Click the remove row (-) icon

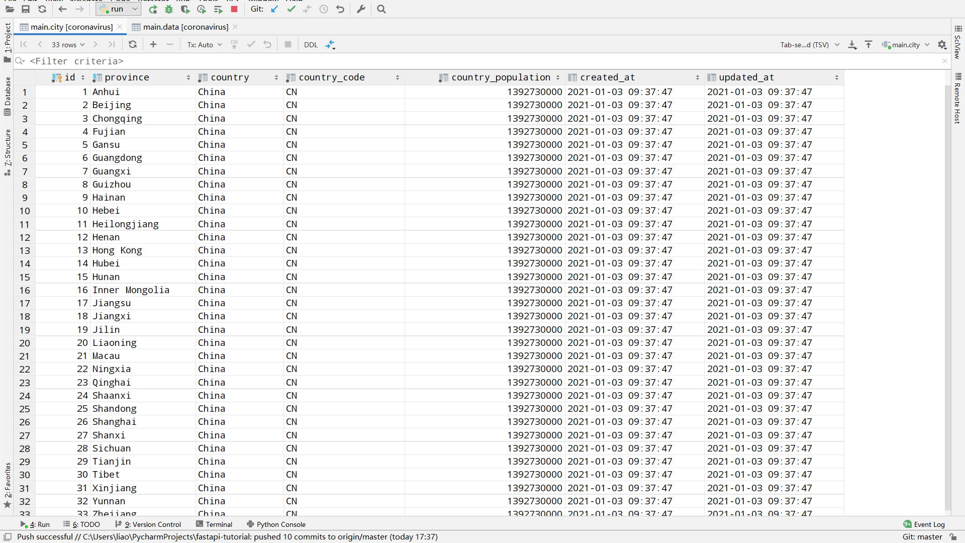170,44
